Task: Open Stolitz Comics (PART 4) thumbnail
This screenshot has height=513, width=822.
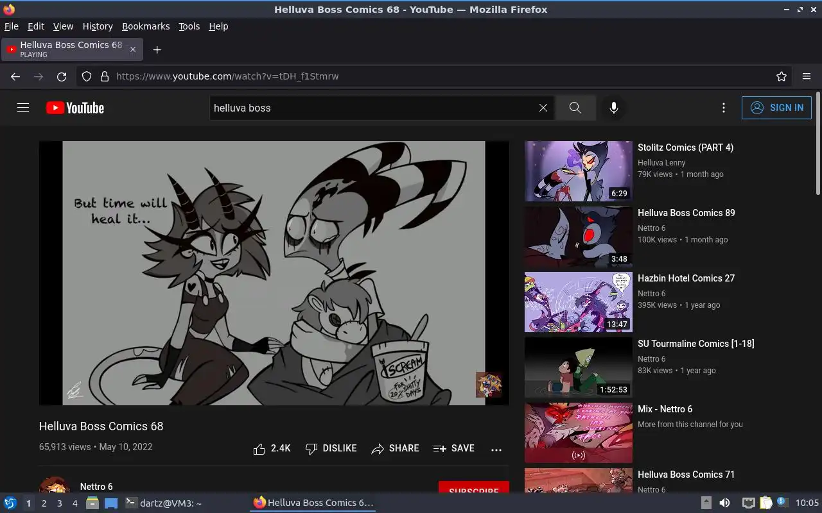Action: tap(579, 171)
